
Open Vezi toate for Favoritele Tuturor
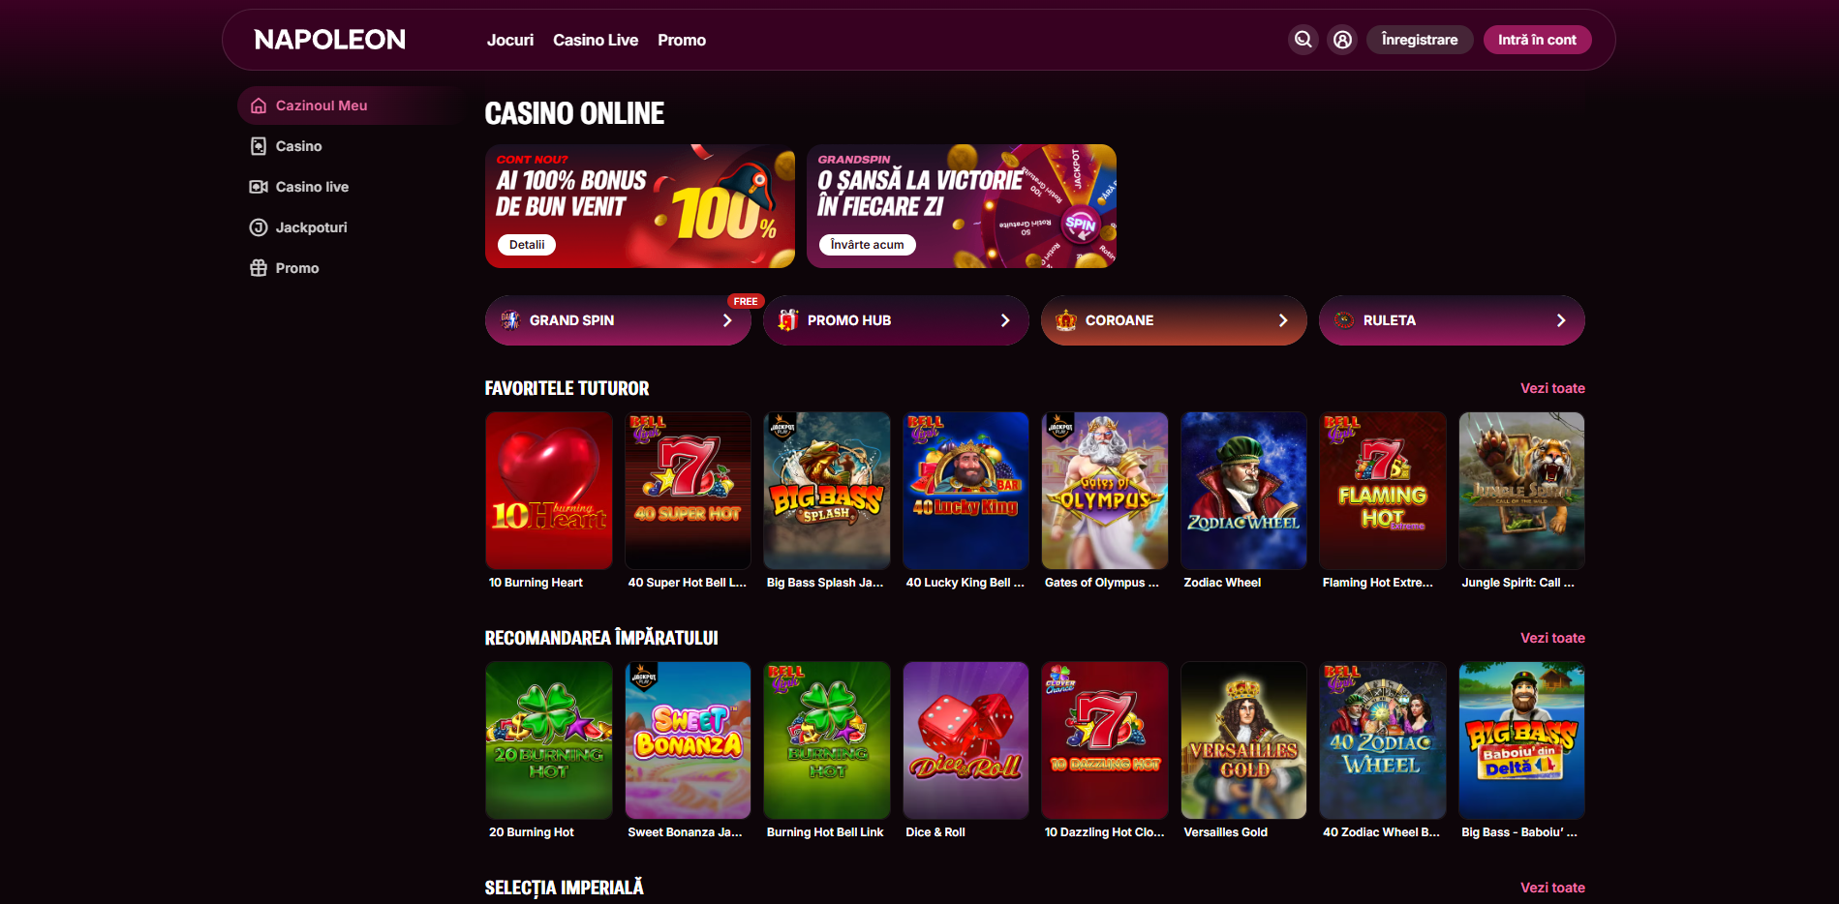1552,388
